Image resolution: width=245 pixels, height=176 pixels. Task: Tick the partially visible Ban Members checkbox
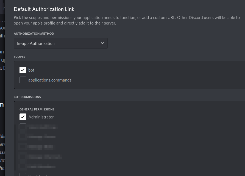coord(23,175)
